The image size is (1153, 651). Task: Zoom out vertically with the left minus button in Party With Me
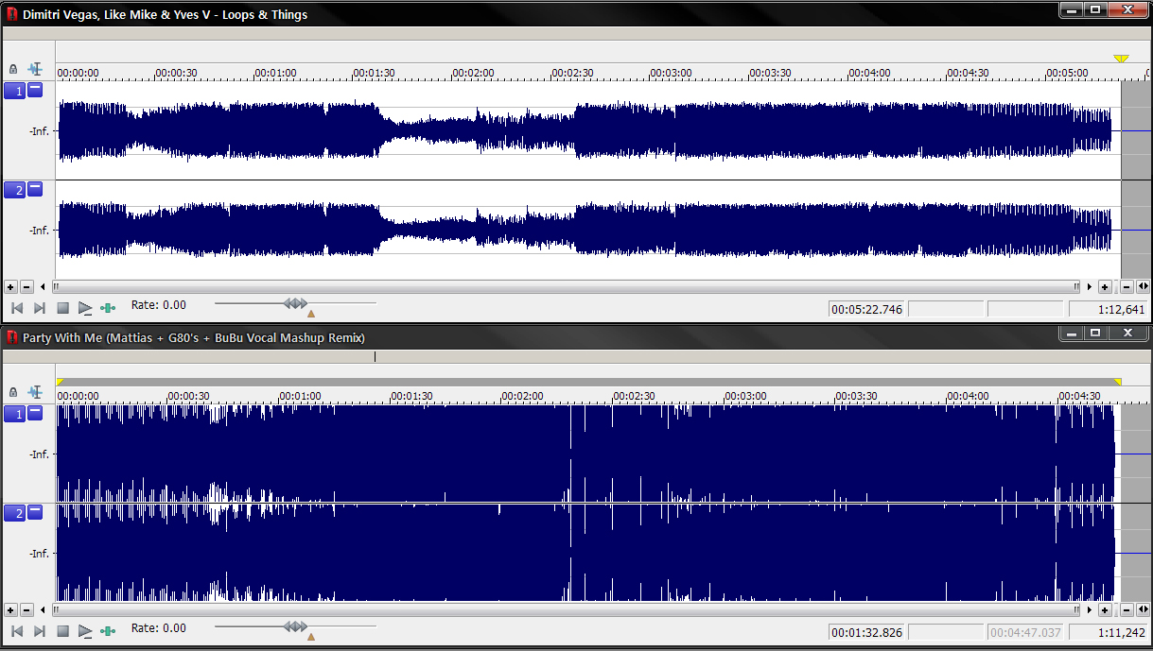point(26,609)
